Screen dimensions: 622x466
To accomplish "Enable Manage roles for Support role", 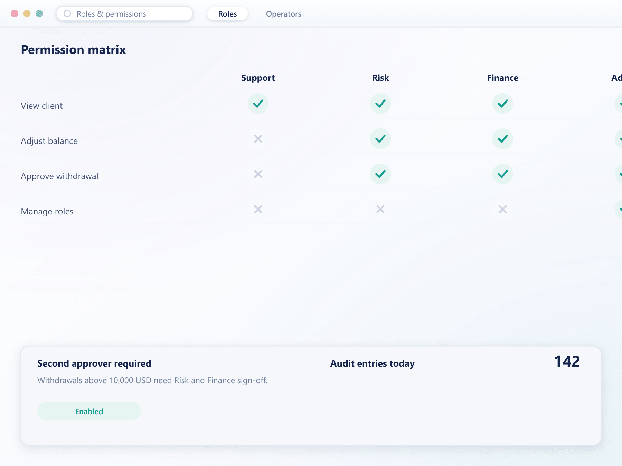I will (258, 209).
